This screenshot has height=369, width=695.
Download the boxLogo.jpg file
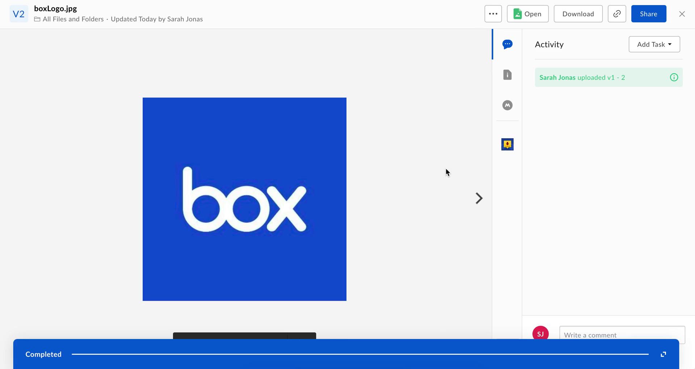pyautogui.click(x=578, y=14)
